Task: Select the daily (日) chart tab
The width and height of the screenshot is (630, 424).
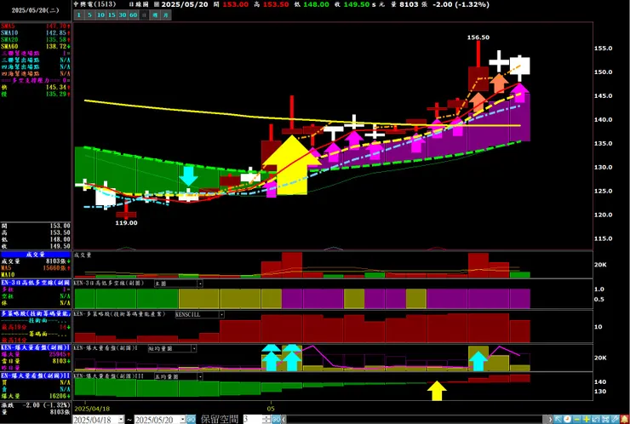Action: point(144,15)
